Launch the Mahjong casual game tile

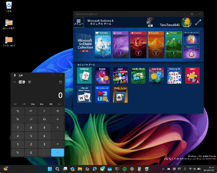click(x=84, y=75)
